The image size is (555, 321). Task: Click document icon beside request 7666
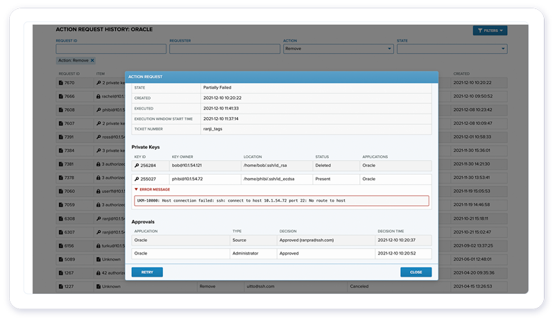60,96
